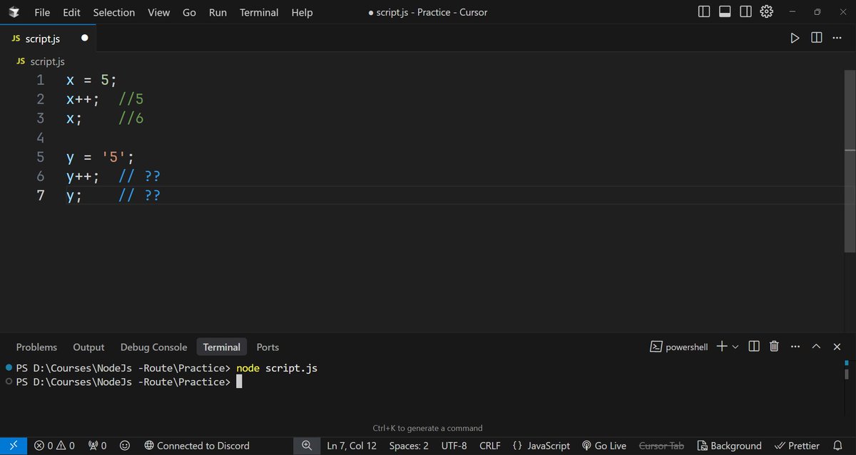
Task: Open the View menu
Action: [x=158, y=13]
